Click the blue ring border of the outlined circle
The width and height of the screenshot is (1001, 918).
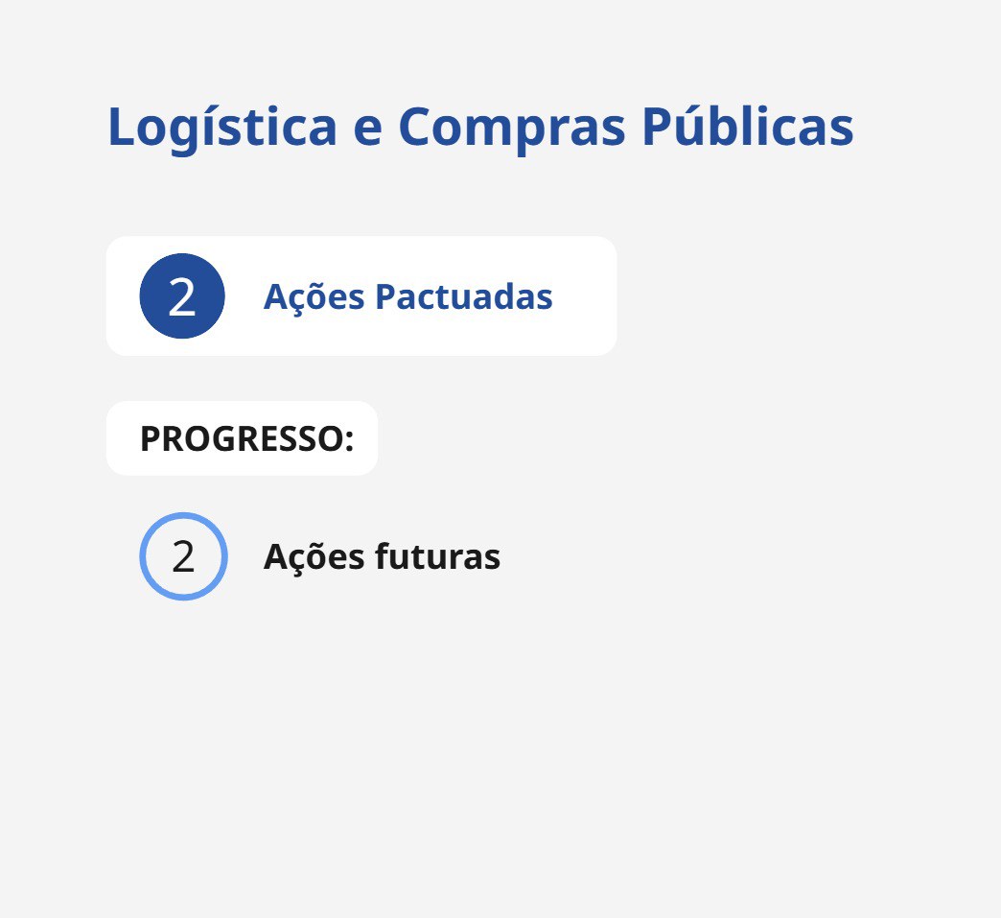[143, 556]
